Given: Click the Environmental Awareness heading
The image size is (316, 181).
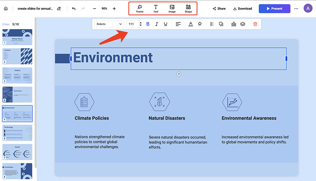Looking at the screenshot, I should coord(249,118).
